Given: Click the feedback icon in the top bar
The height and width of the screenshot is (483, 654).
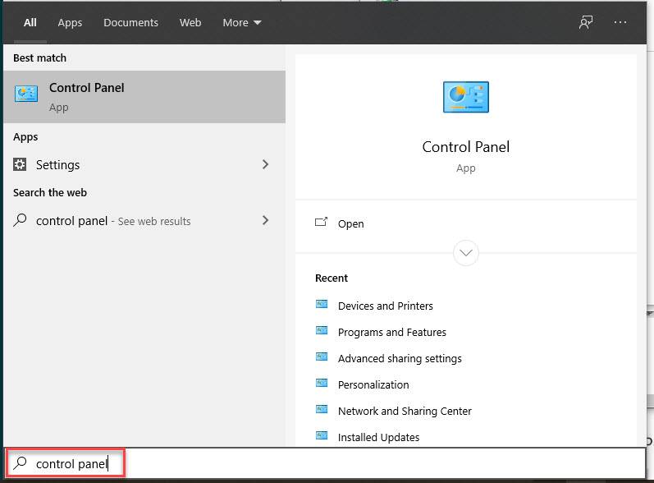Looking at the screenshot, I should [585, 22].
